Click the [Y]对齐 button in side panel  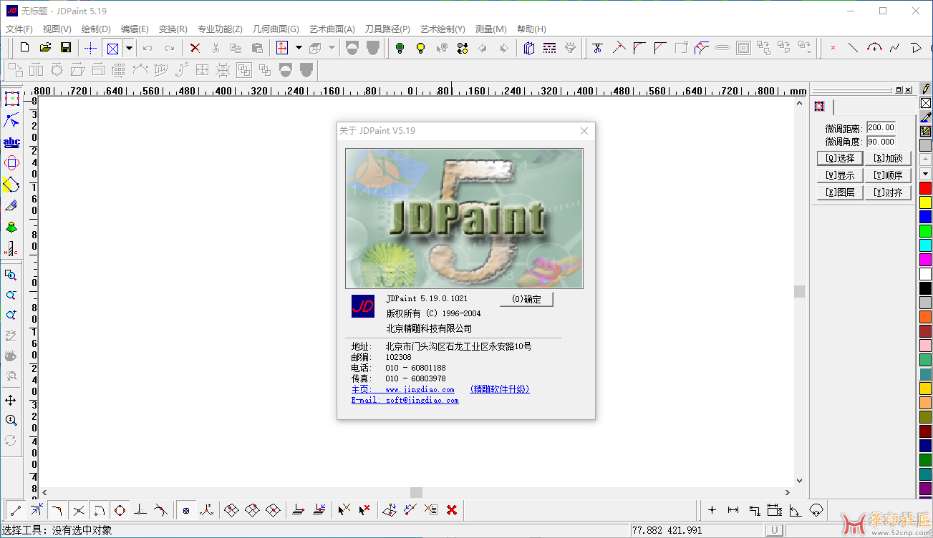pos(888,192)
